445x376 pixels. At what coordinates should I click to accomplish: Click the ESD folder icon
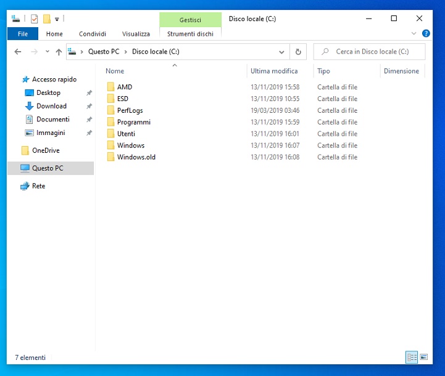tap(110, 99)
